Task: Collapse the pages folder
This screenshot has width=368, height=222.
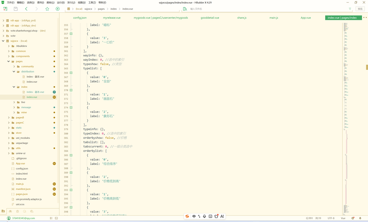Action: tap(9, 61)
